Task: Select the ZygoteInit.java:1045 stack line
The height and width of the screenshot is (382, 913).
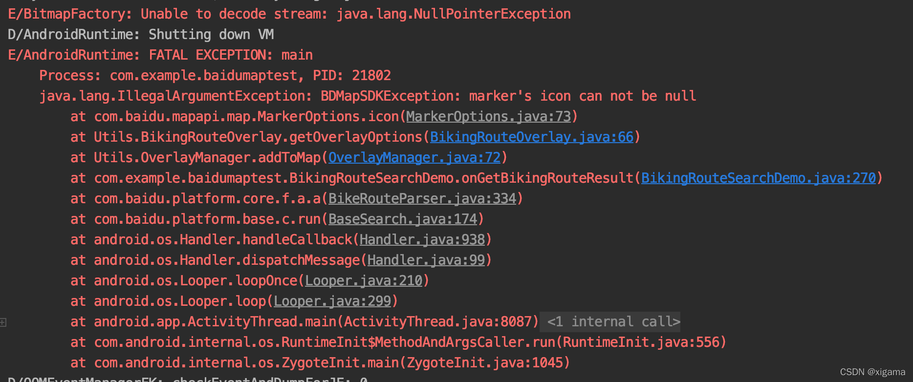Action: (x=320, y=362)
